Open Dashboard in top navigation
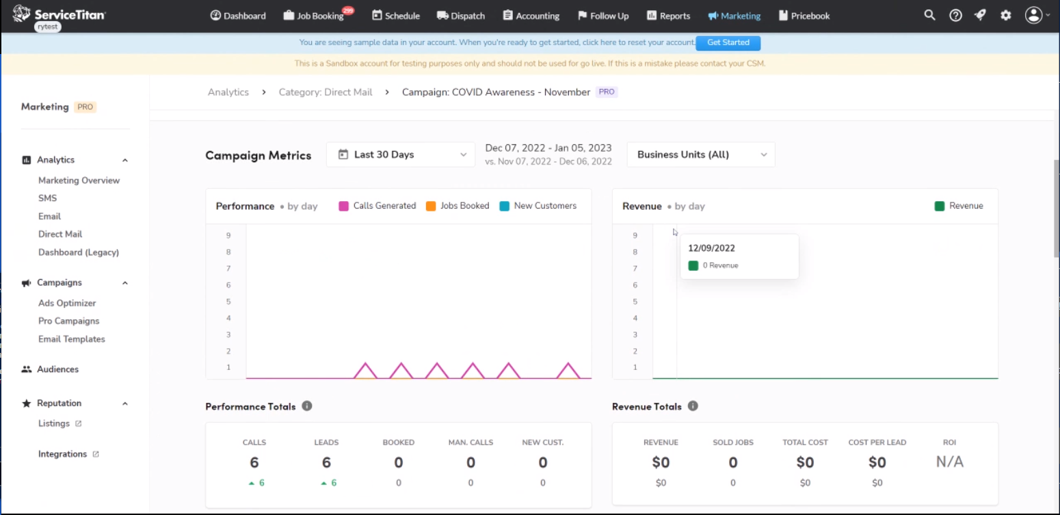This screenshot has width=1060, height=515. pos(238,16)
